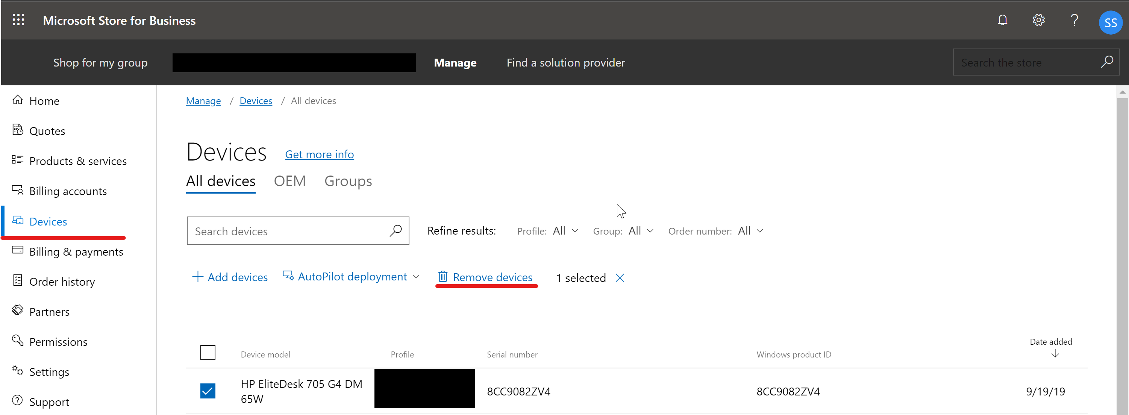Click Microsoft Store for Business title
Image resolution: width=1129 pixels, height=415 pixels.
point(119,21)
